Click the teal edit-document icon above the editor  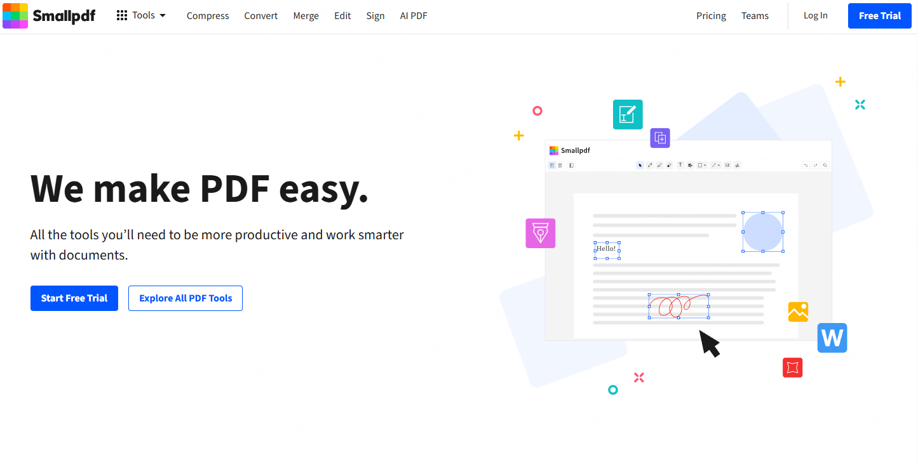[628, 114]
